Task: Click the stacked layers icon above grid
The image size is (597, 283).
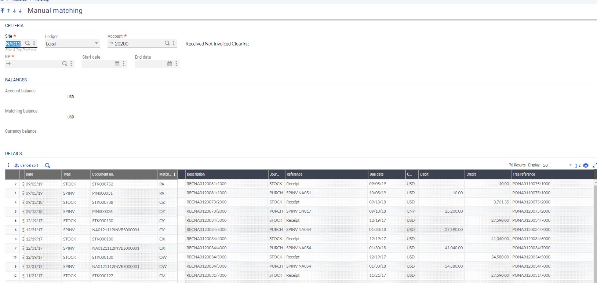Action: point(586,166)
